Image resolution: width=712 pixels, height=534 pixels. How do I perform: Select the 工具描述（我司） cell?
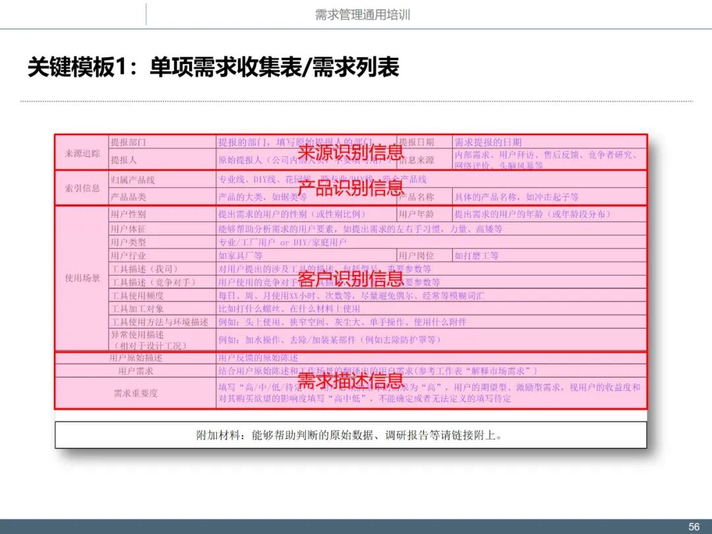click(x=163, y=269)
